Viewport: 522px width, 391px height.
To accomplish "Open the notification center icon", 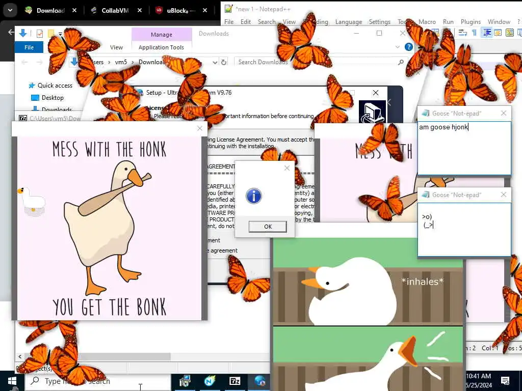I will pos(505,381).
